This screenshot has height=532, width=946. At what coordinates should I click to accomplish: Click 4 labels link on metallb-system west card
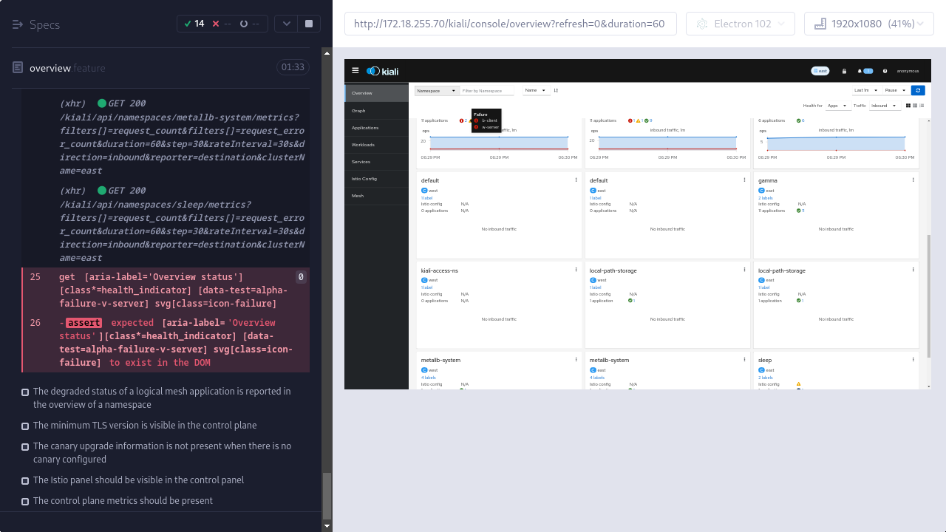429,378
